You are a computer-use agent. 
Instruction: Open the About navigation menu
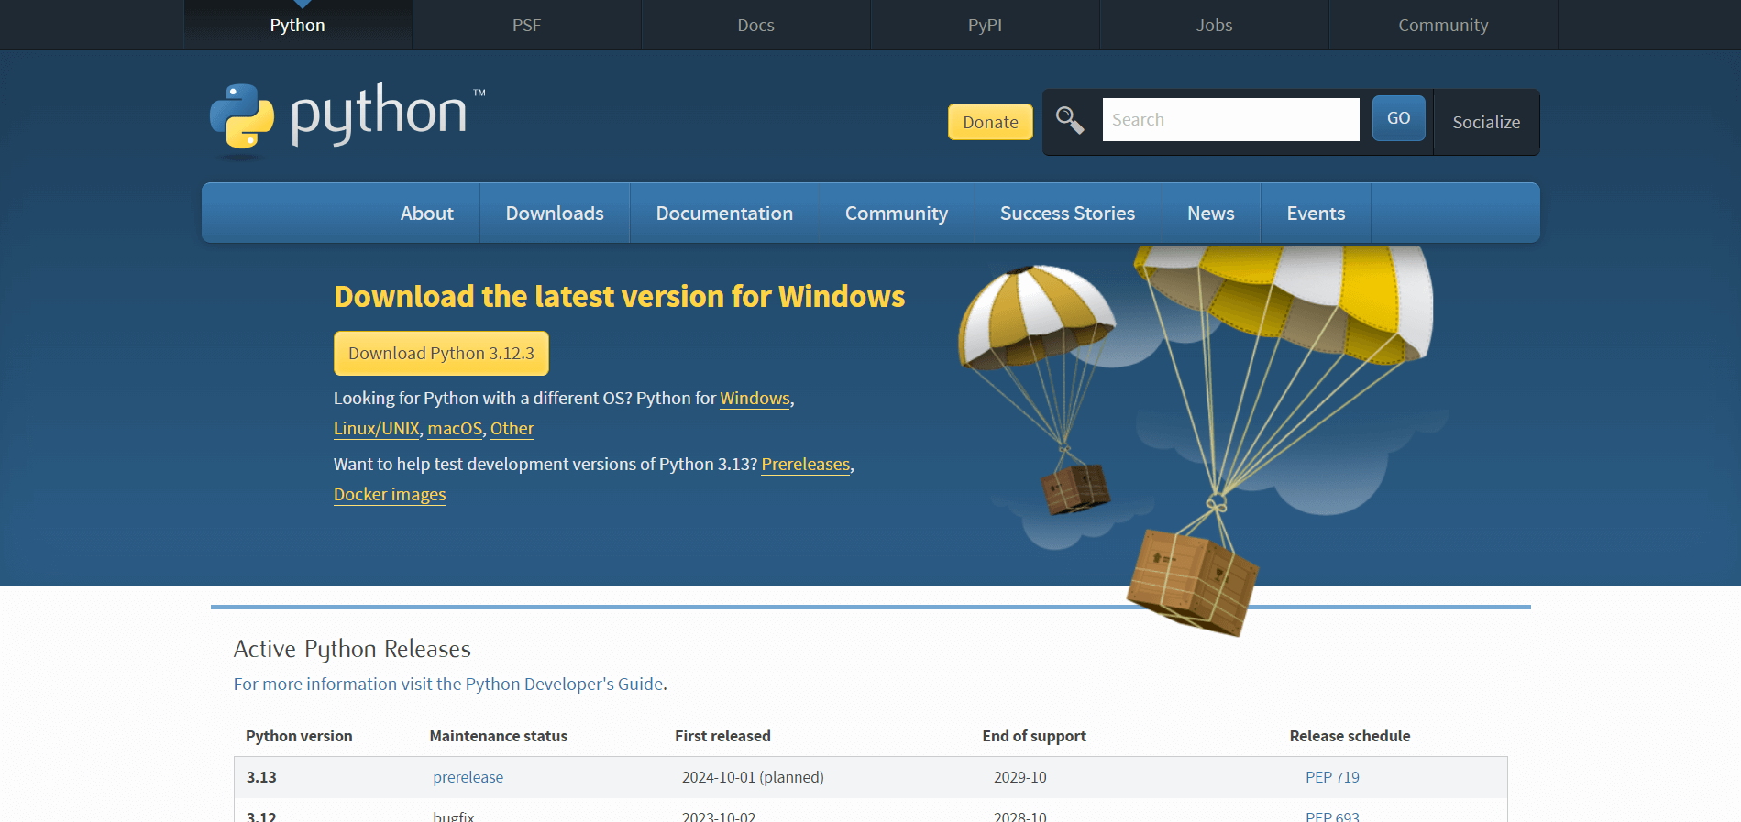click(x=427, y=213)
